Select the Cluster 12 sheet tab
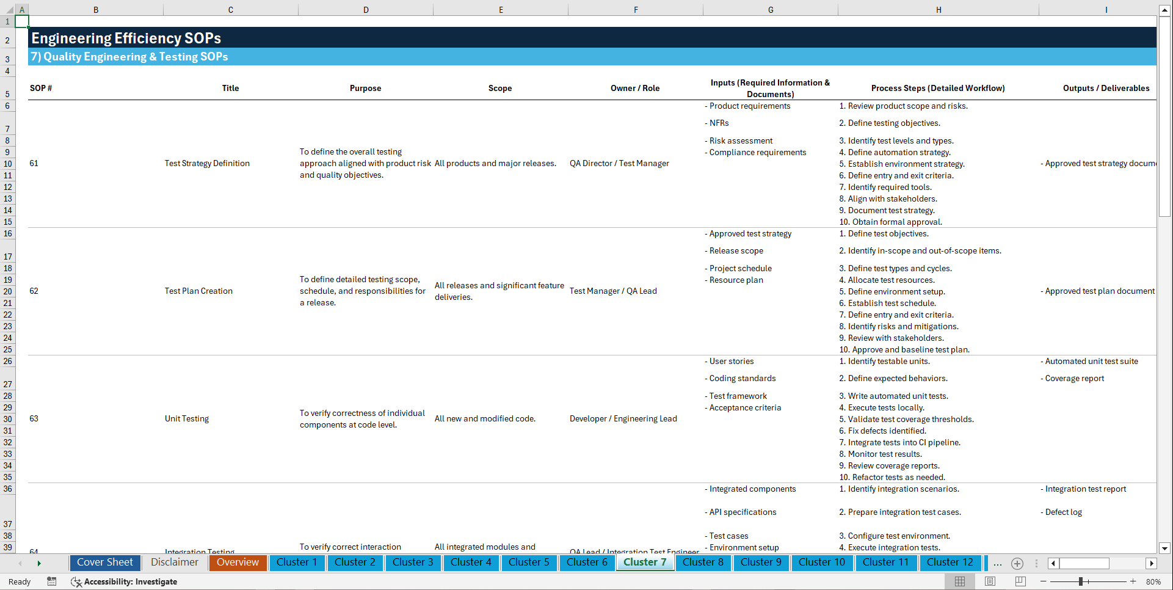Screen dimensions: 1173x590 [950, 563]
